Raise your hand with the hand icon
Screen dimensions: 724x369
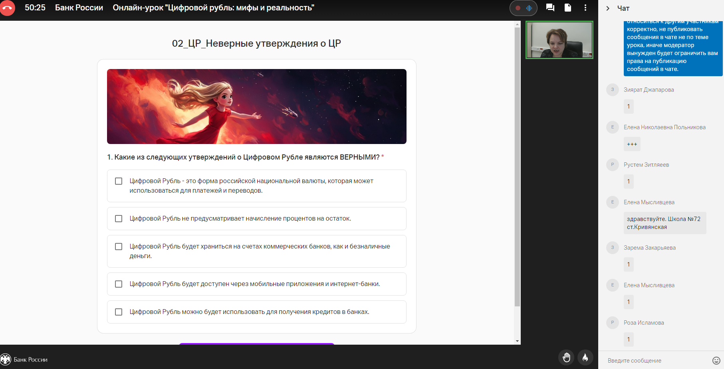tap(566, 357)
